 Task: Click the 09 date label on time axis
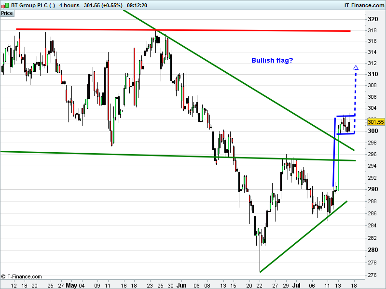click(97, 286)
